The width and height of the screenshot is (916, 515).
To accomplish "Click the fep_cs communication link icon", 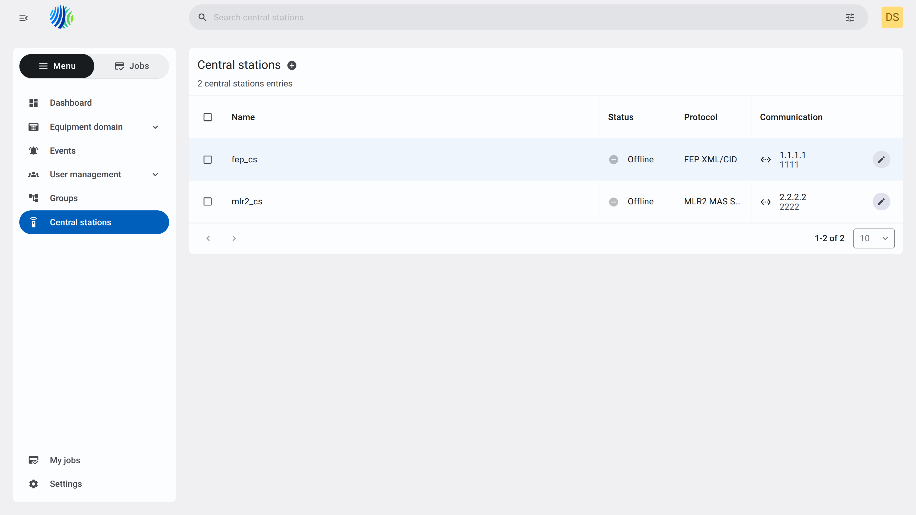I will pos(766,160).
